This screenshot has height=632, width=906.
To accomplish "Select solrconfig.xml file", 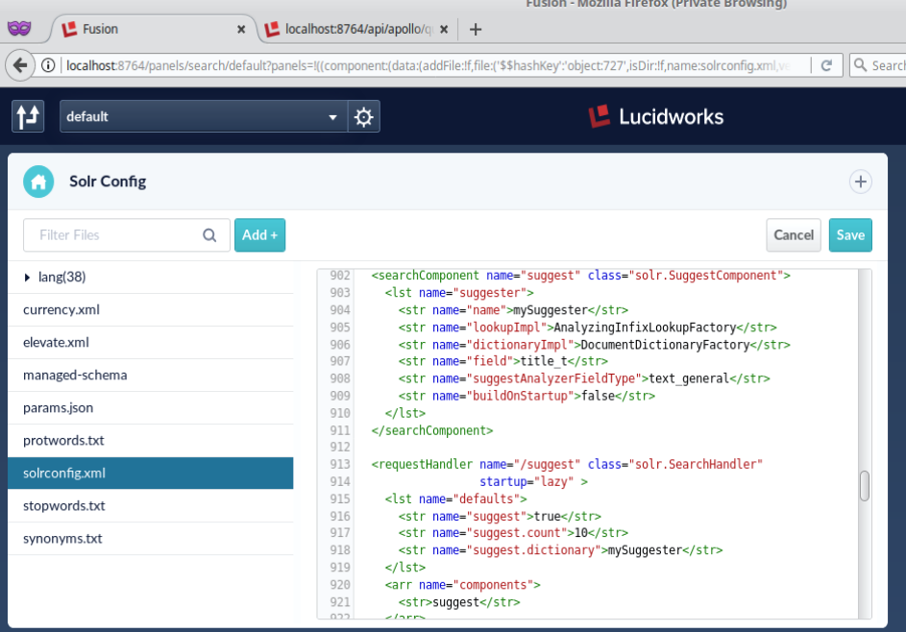I will [150, 474].
